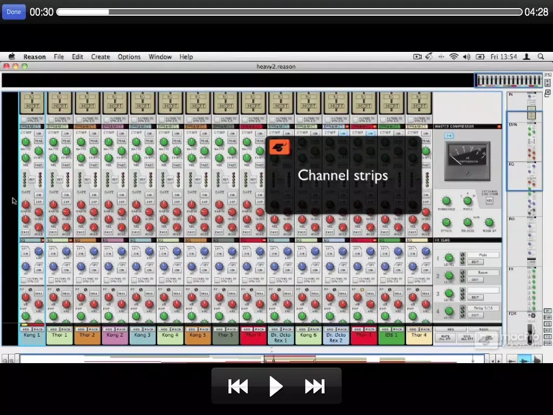Enable Master Compressor ON switch
The width and height of the screenshot is (553, 415).
click(x=449, y=136)
